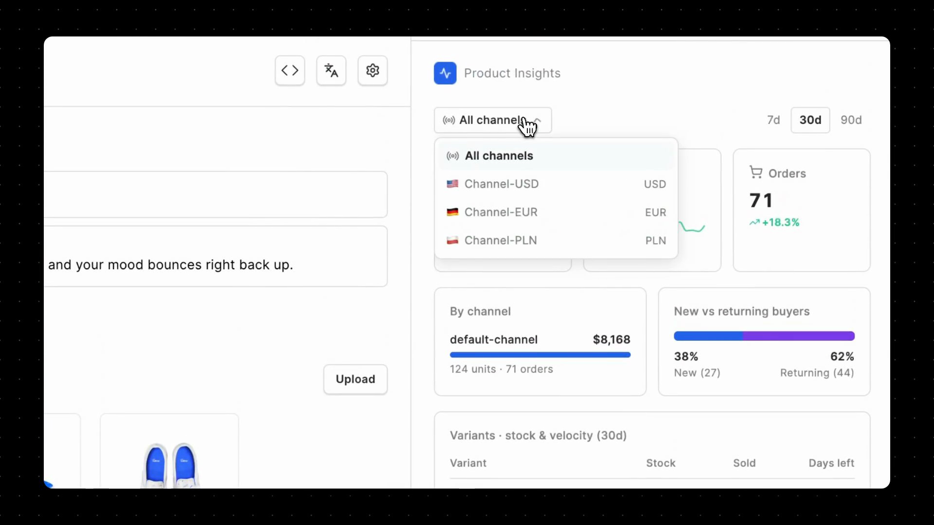Click the description text field about mood
The image size is (934, 525).
click(x=216, y=256)
